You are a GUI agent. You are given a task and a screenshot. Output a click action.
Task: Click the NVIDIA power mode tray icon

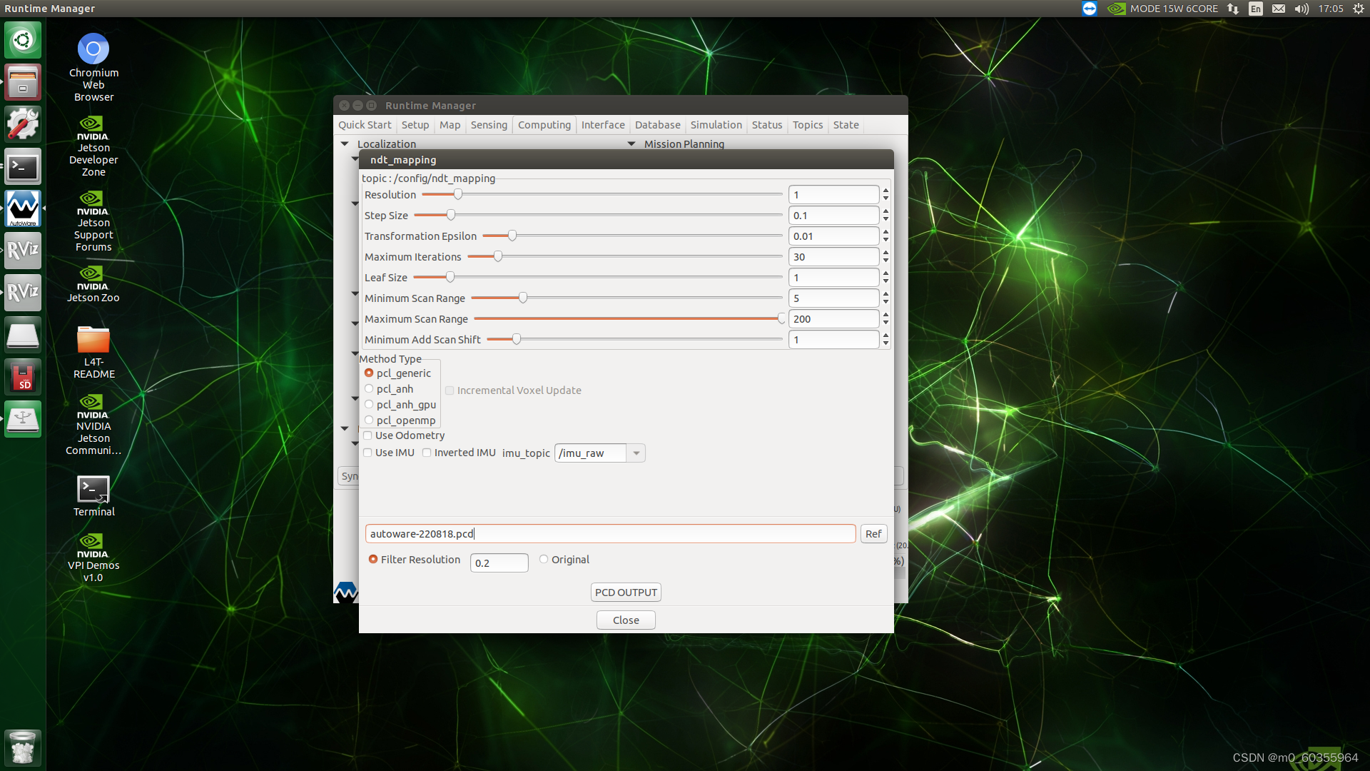point(1116,9)
